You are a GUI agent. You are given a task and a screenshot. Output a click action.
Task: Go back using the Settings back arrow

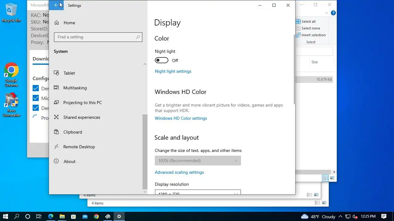point(56,5)
